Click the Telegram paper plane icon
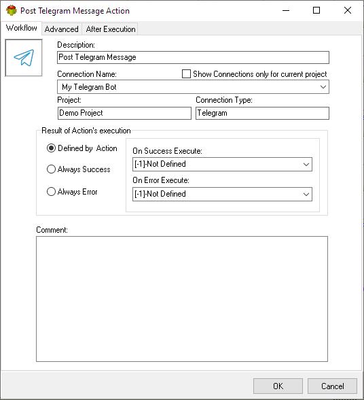Image resolution: width=364 pixels, height=400 pixels. [24, 58]
